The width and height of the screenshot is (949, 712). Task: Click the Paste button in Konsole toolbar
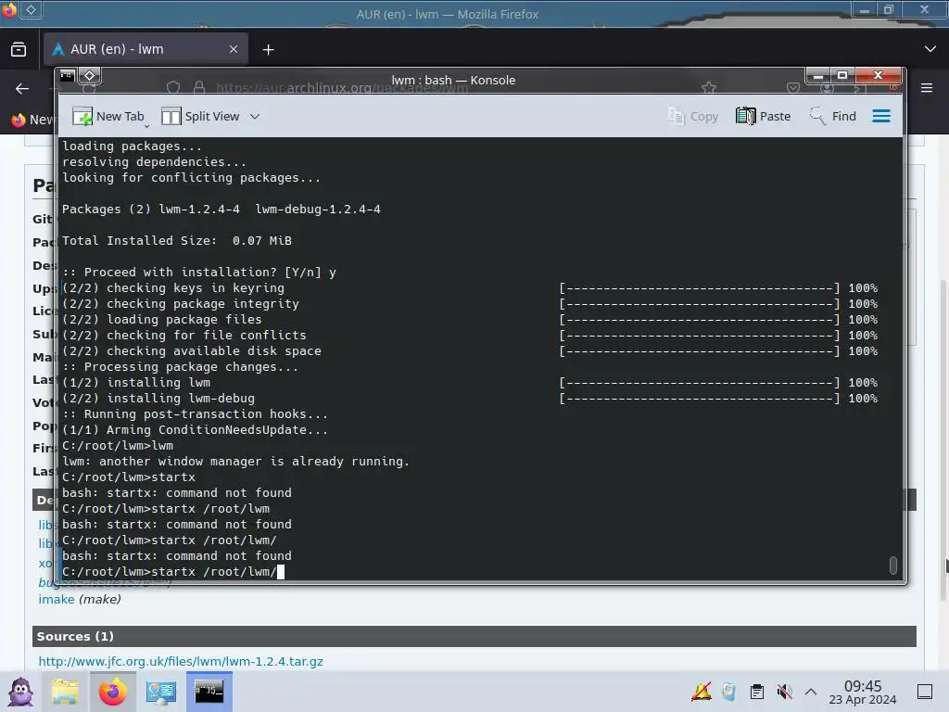[764, 116]
